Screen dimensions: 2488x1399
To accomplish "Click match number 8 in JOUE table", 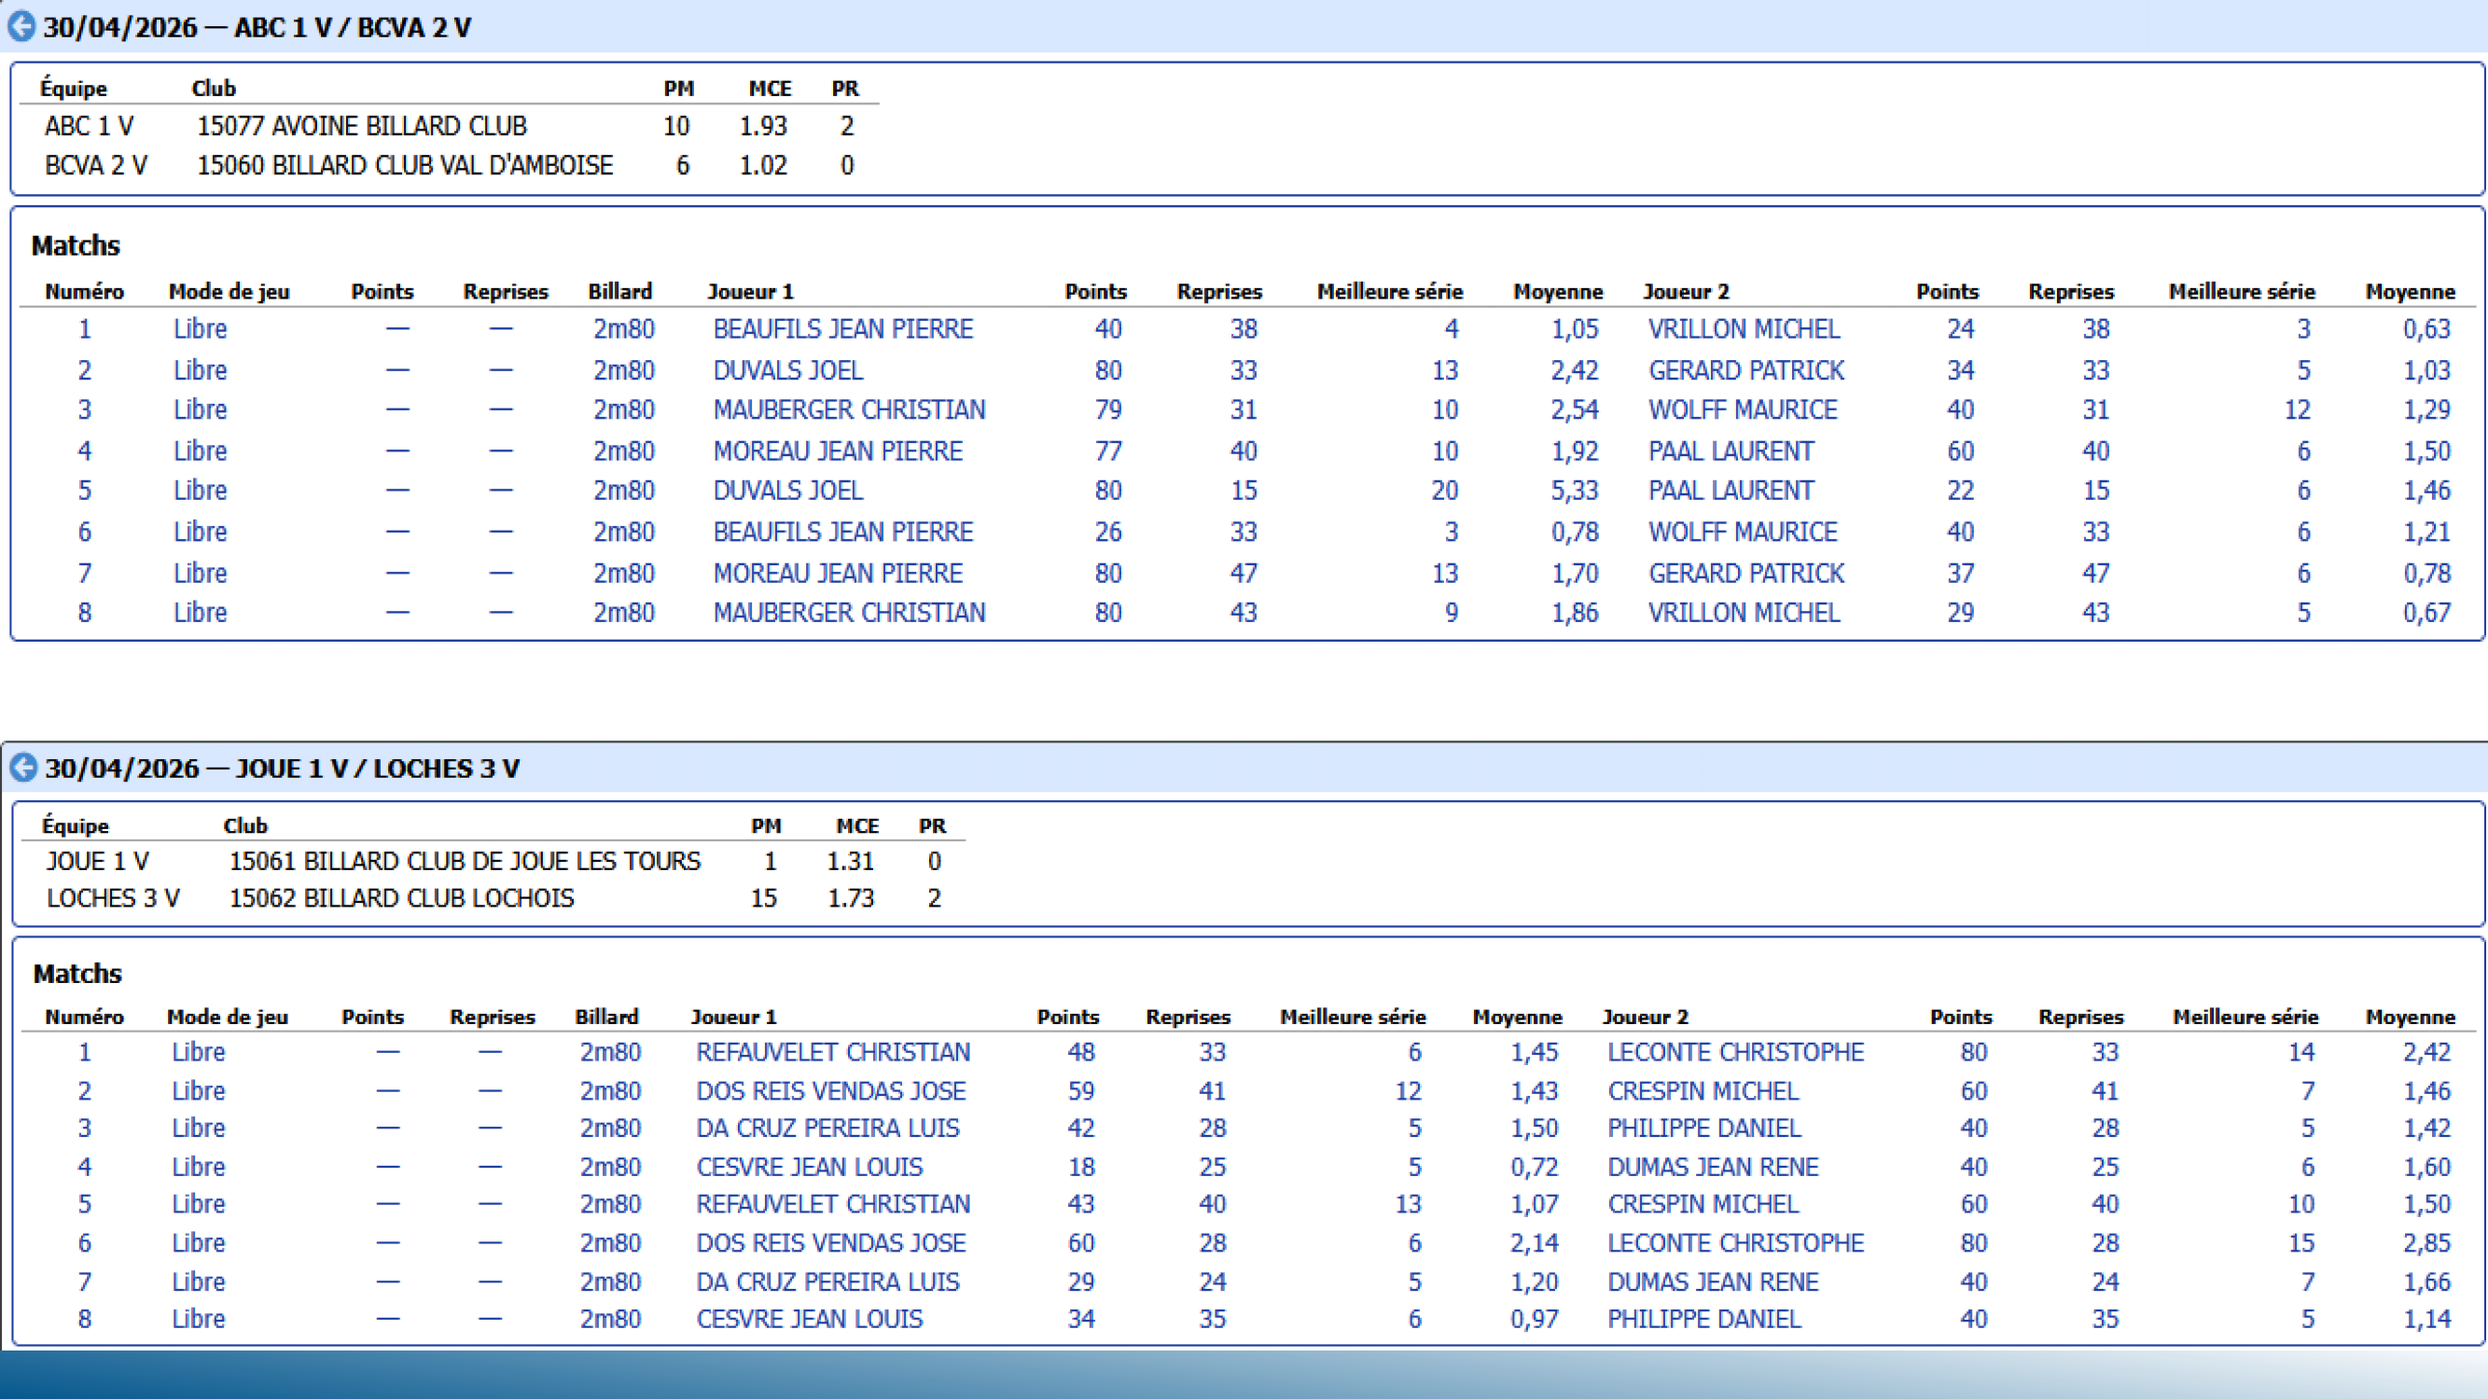I will [85, 1320].
